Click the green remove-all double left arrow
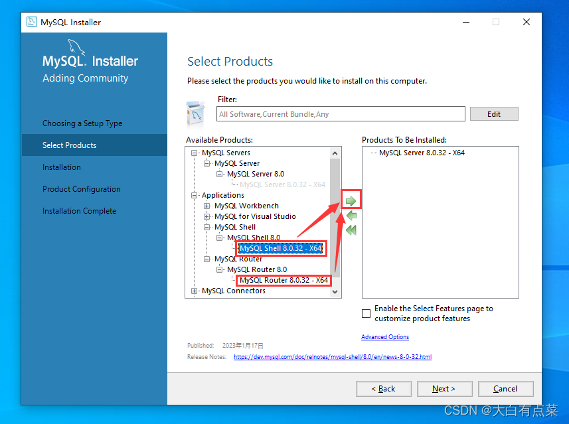 click(351, 230)
